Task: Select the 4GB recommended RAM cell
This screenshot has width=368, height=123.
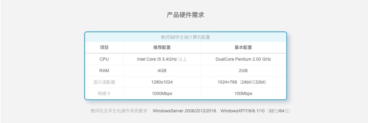Action: click(162, 70)
